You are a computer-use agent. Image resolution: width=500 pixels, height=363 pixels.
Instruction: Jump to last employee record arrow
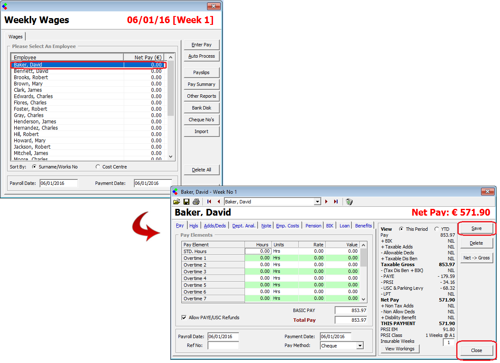point(335,202)
